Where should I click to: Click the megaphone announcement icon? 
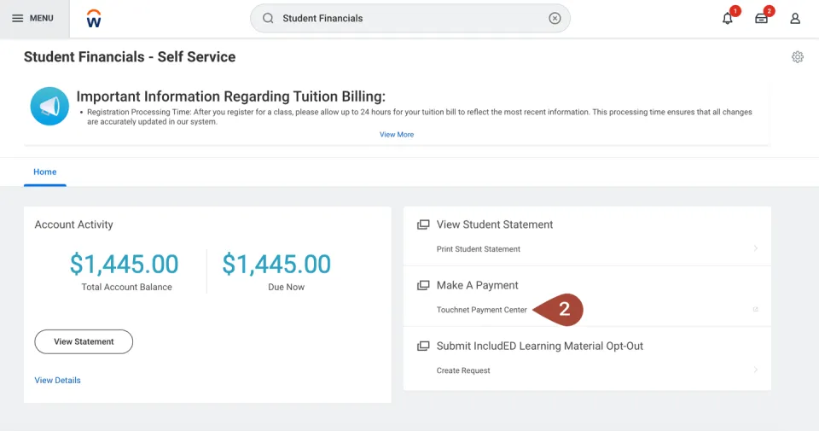click(x=49, y=106)
